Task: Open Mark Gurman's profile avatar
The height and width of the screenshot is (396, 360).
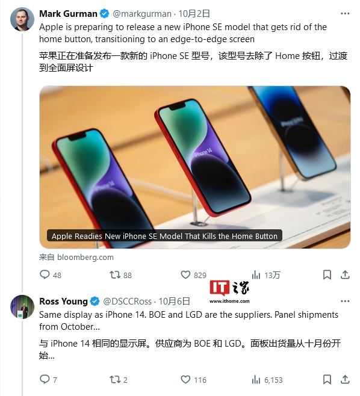Action: (22, 19)
